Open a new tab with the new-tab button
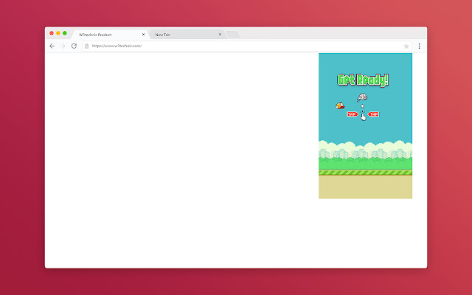Viewport: 472px width, 295px height. 232,34
